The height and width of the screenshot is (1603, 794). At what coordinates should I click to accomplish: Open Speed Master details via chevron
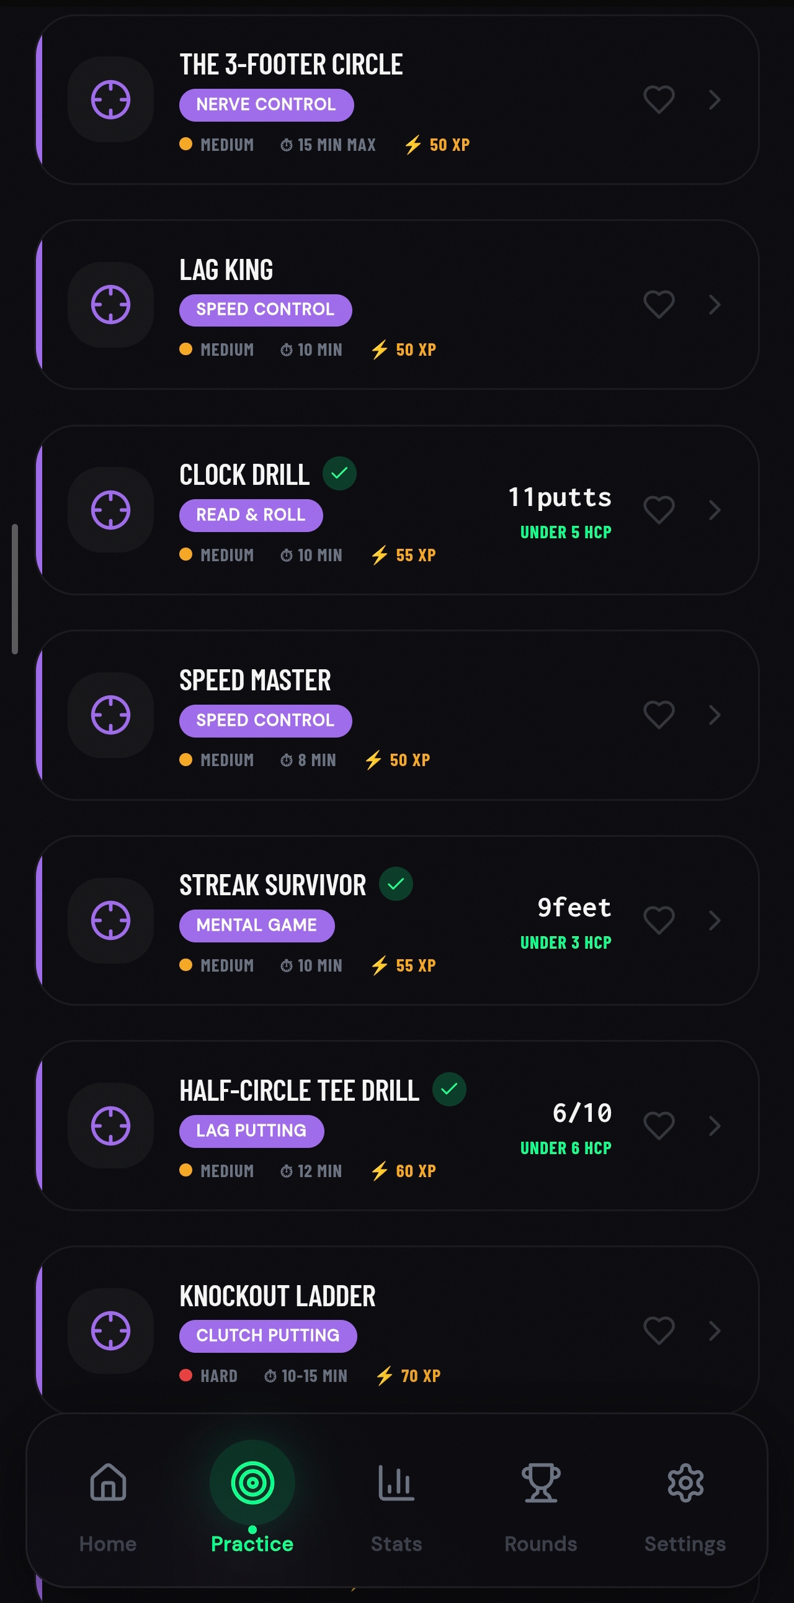pos(715,715)
